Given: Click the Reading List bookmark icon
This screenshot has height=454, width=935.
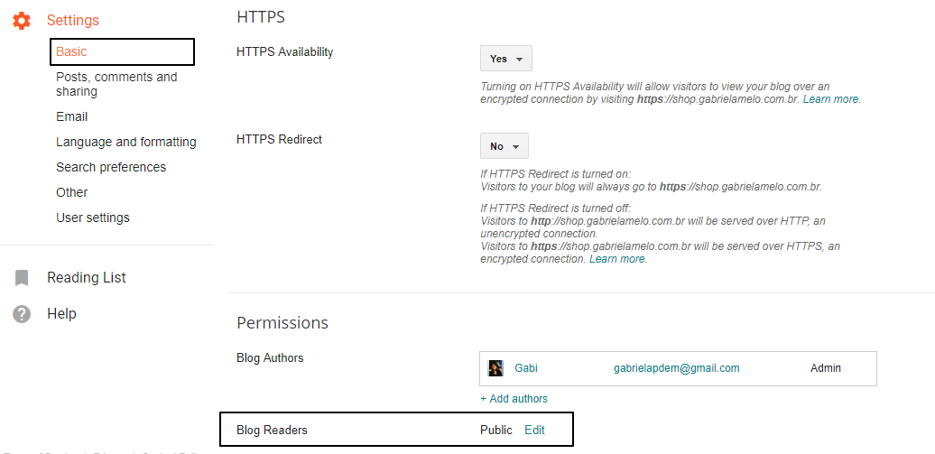Looking at the screenshot, I should pyautogui.click(x=22, y=278).
